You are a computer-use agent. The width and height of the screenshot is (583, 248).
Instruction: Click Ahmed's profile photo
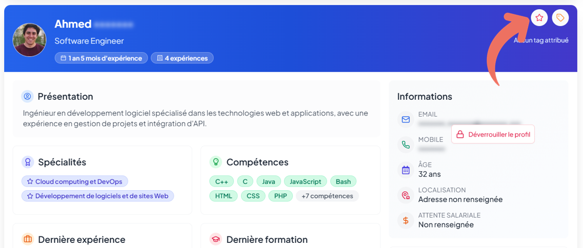coord(30,40)
